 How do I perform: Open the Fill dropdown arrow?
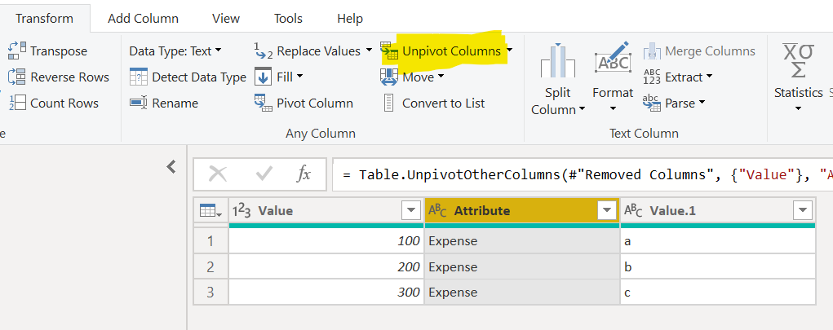[x=299, y=77]
